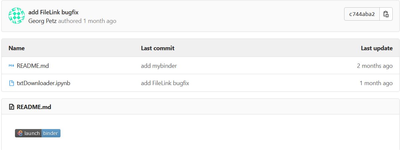Click Georg Petz's avatar identicon
The width and height of the screenshot is (400, 150).
coord(17,16)
